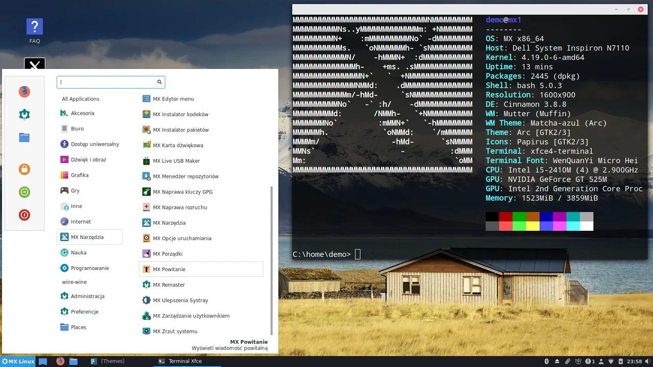
Task: Select the Inne category
Action: [89, 206]
